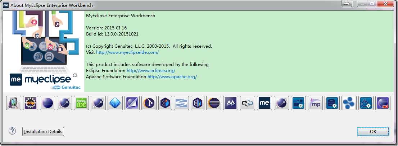Click the Eclipse globe icon with page overlay
The image size is (398, 146).
[132, 103]
